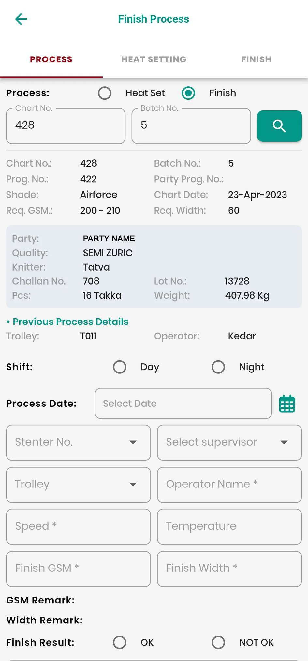Choose the Night shift option
Viewport: 308px width, 661px height.
[218, 367]
